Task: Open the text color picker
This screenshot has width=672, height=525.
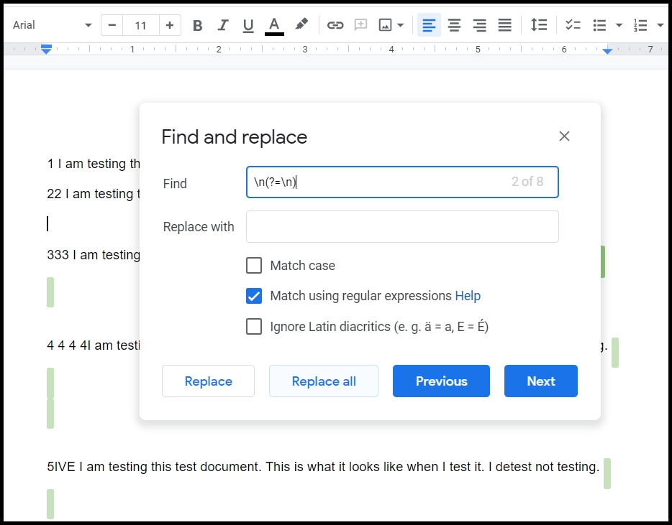Action: (273, 24)
